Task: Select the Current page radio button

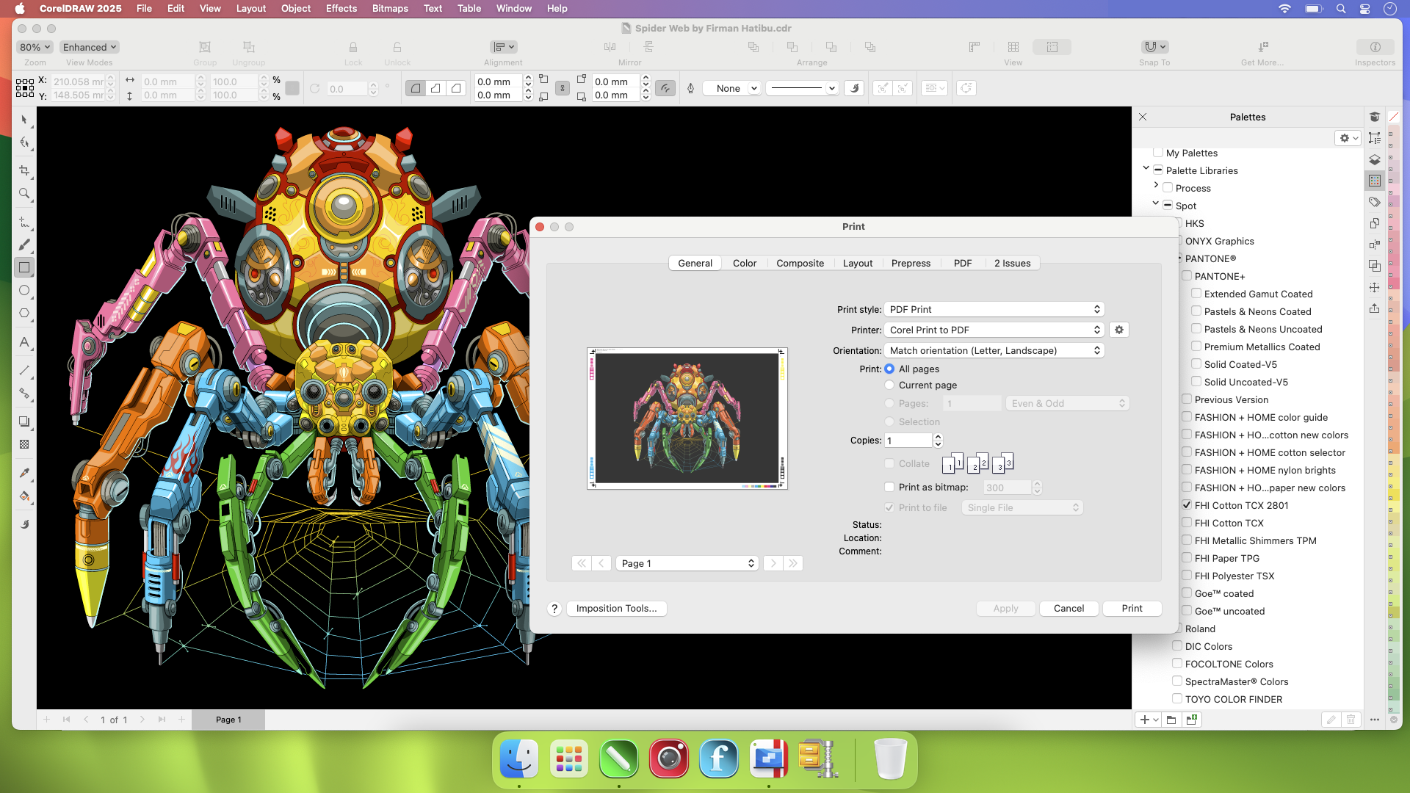Action: coord(889,385)
